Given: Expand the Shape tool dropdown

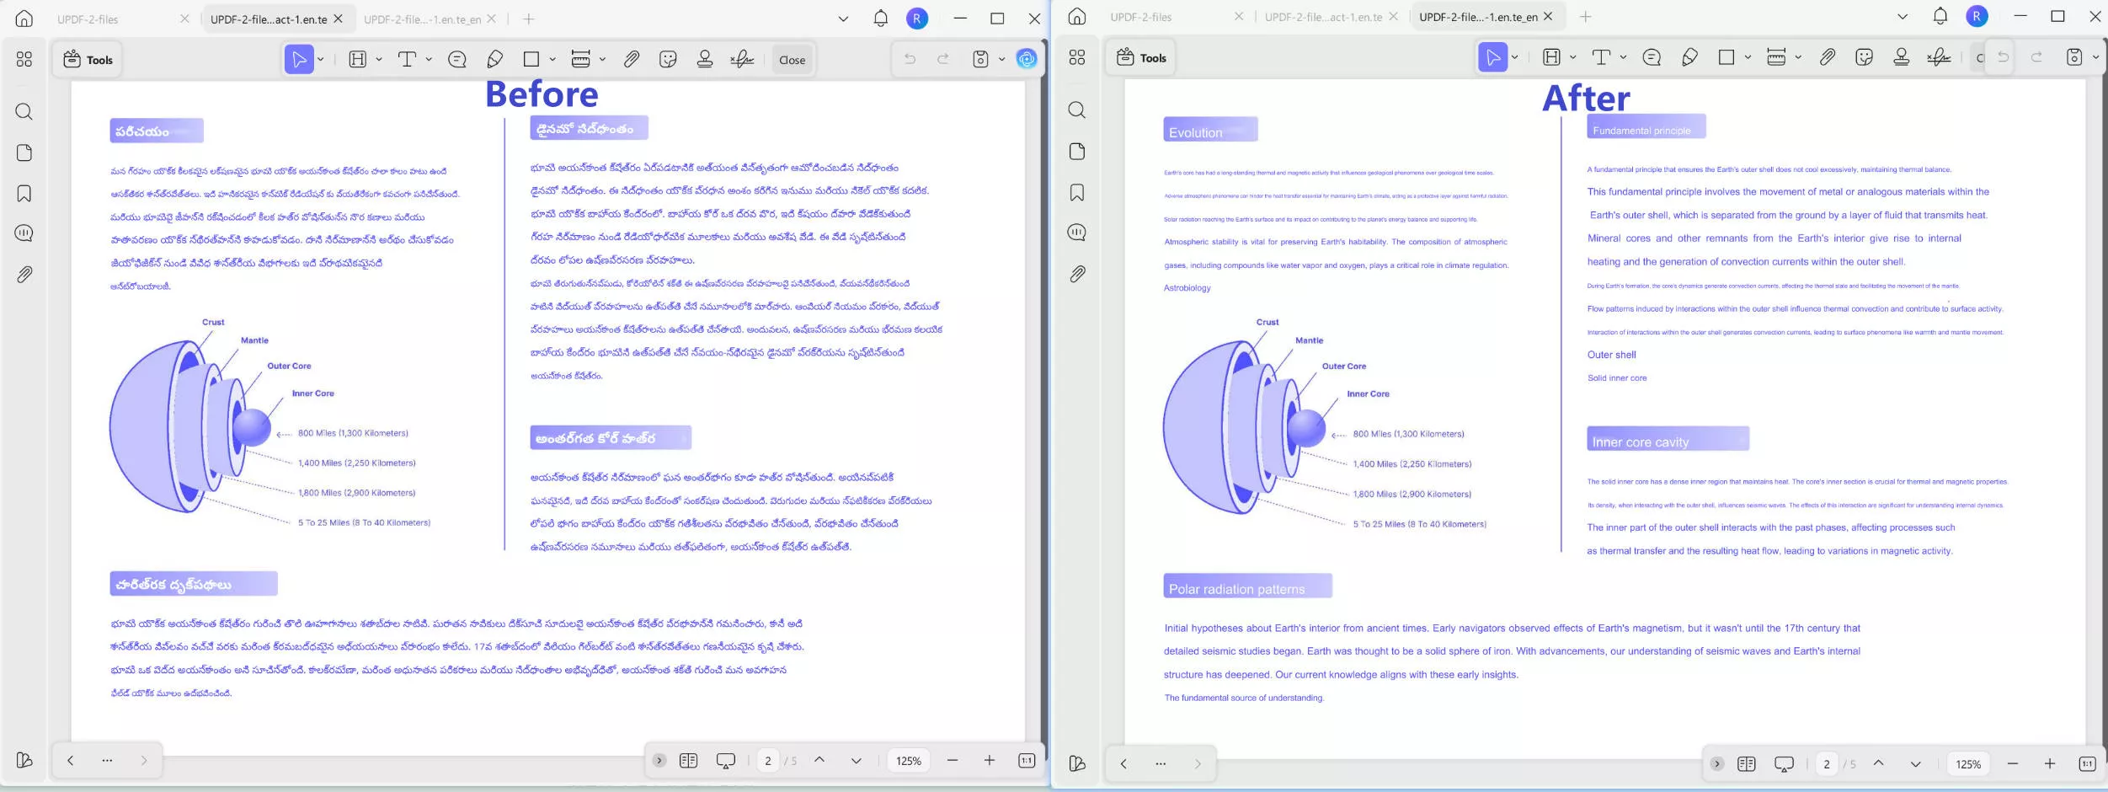Looking at the screenshot, I should pyautogui.click(x=552, y=59).
